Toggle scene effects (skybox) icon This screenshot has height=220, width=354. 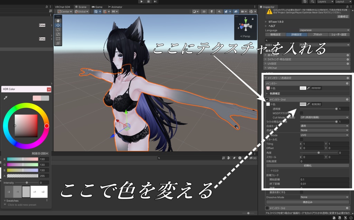pos(226,11)
